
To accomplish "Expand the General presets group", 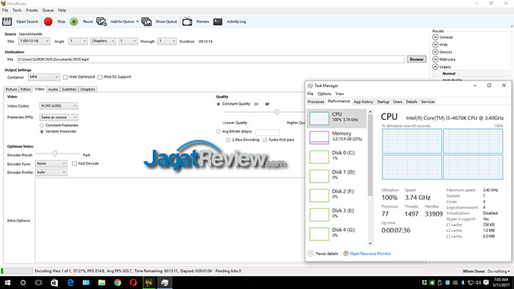I will [x=435, y=37].
